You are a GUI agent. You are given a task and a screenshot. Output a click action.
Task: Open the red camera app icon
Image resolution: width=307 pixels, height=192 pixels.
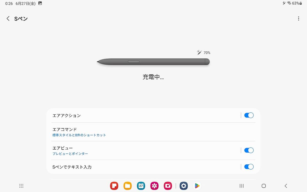[168, 186]
